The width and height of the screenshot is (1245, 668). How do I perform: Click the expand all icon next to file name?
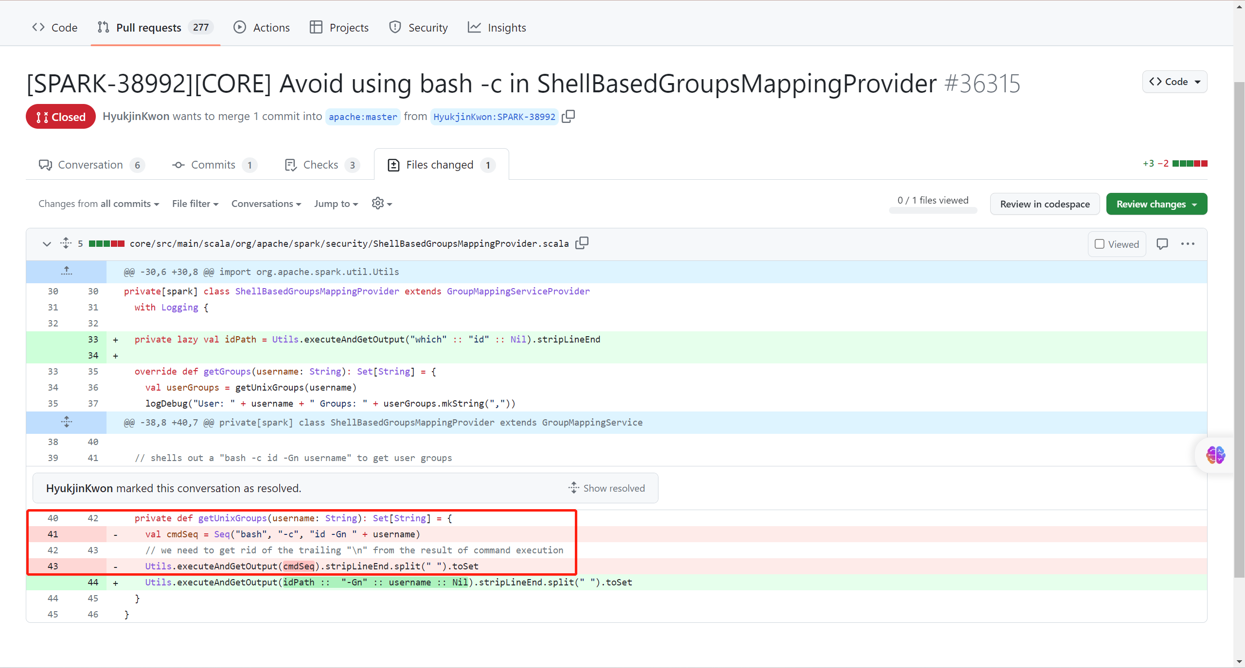pos(66,243)
